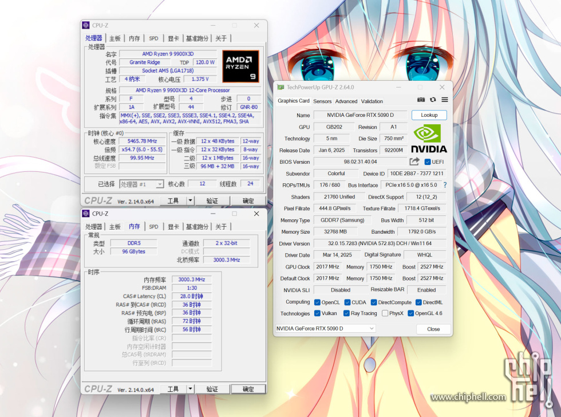561x417 pixels.
Task: Click 确定 in the memory window
Action: tap(248, 389)
